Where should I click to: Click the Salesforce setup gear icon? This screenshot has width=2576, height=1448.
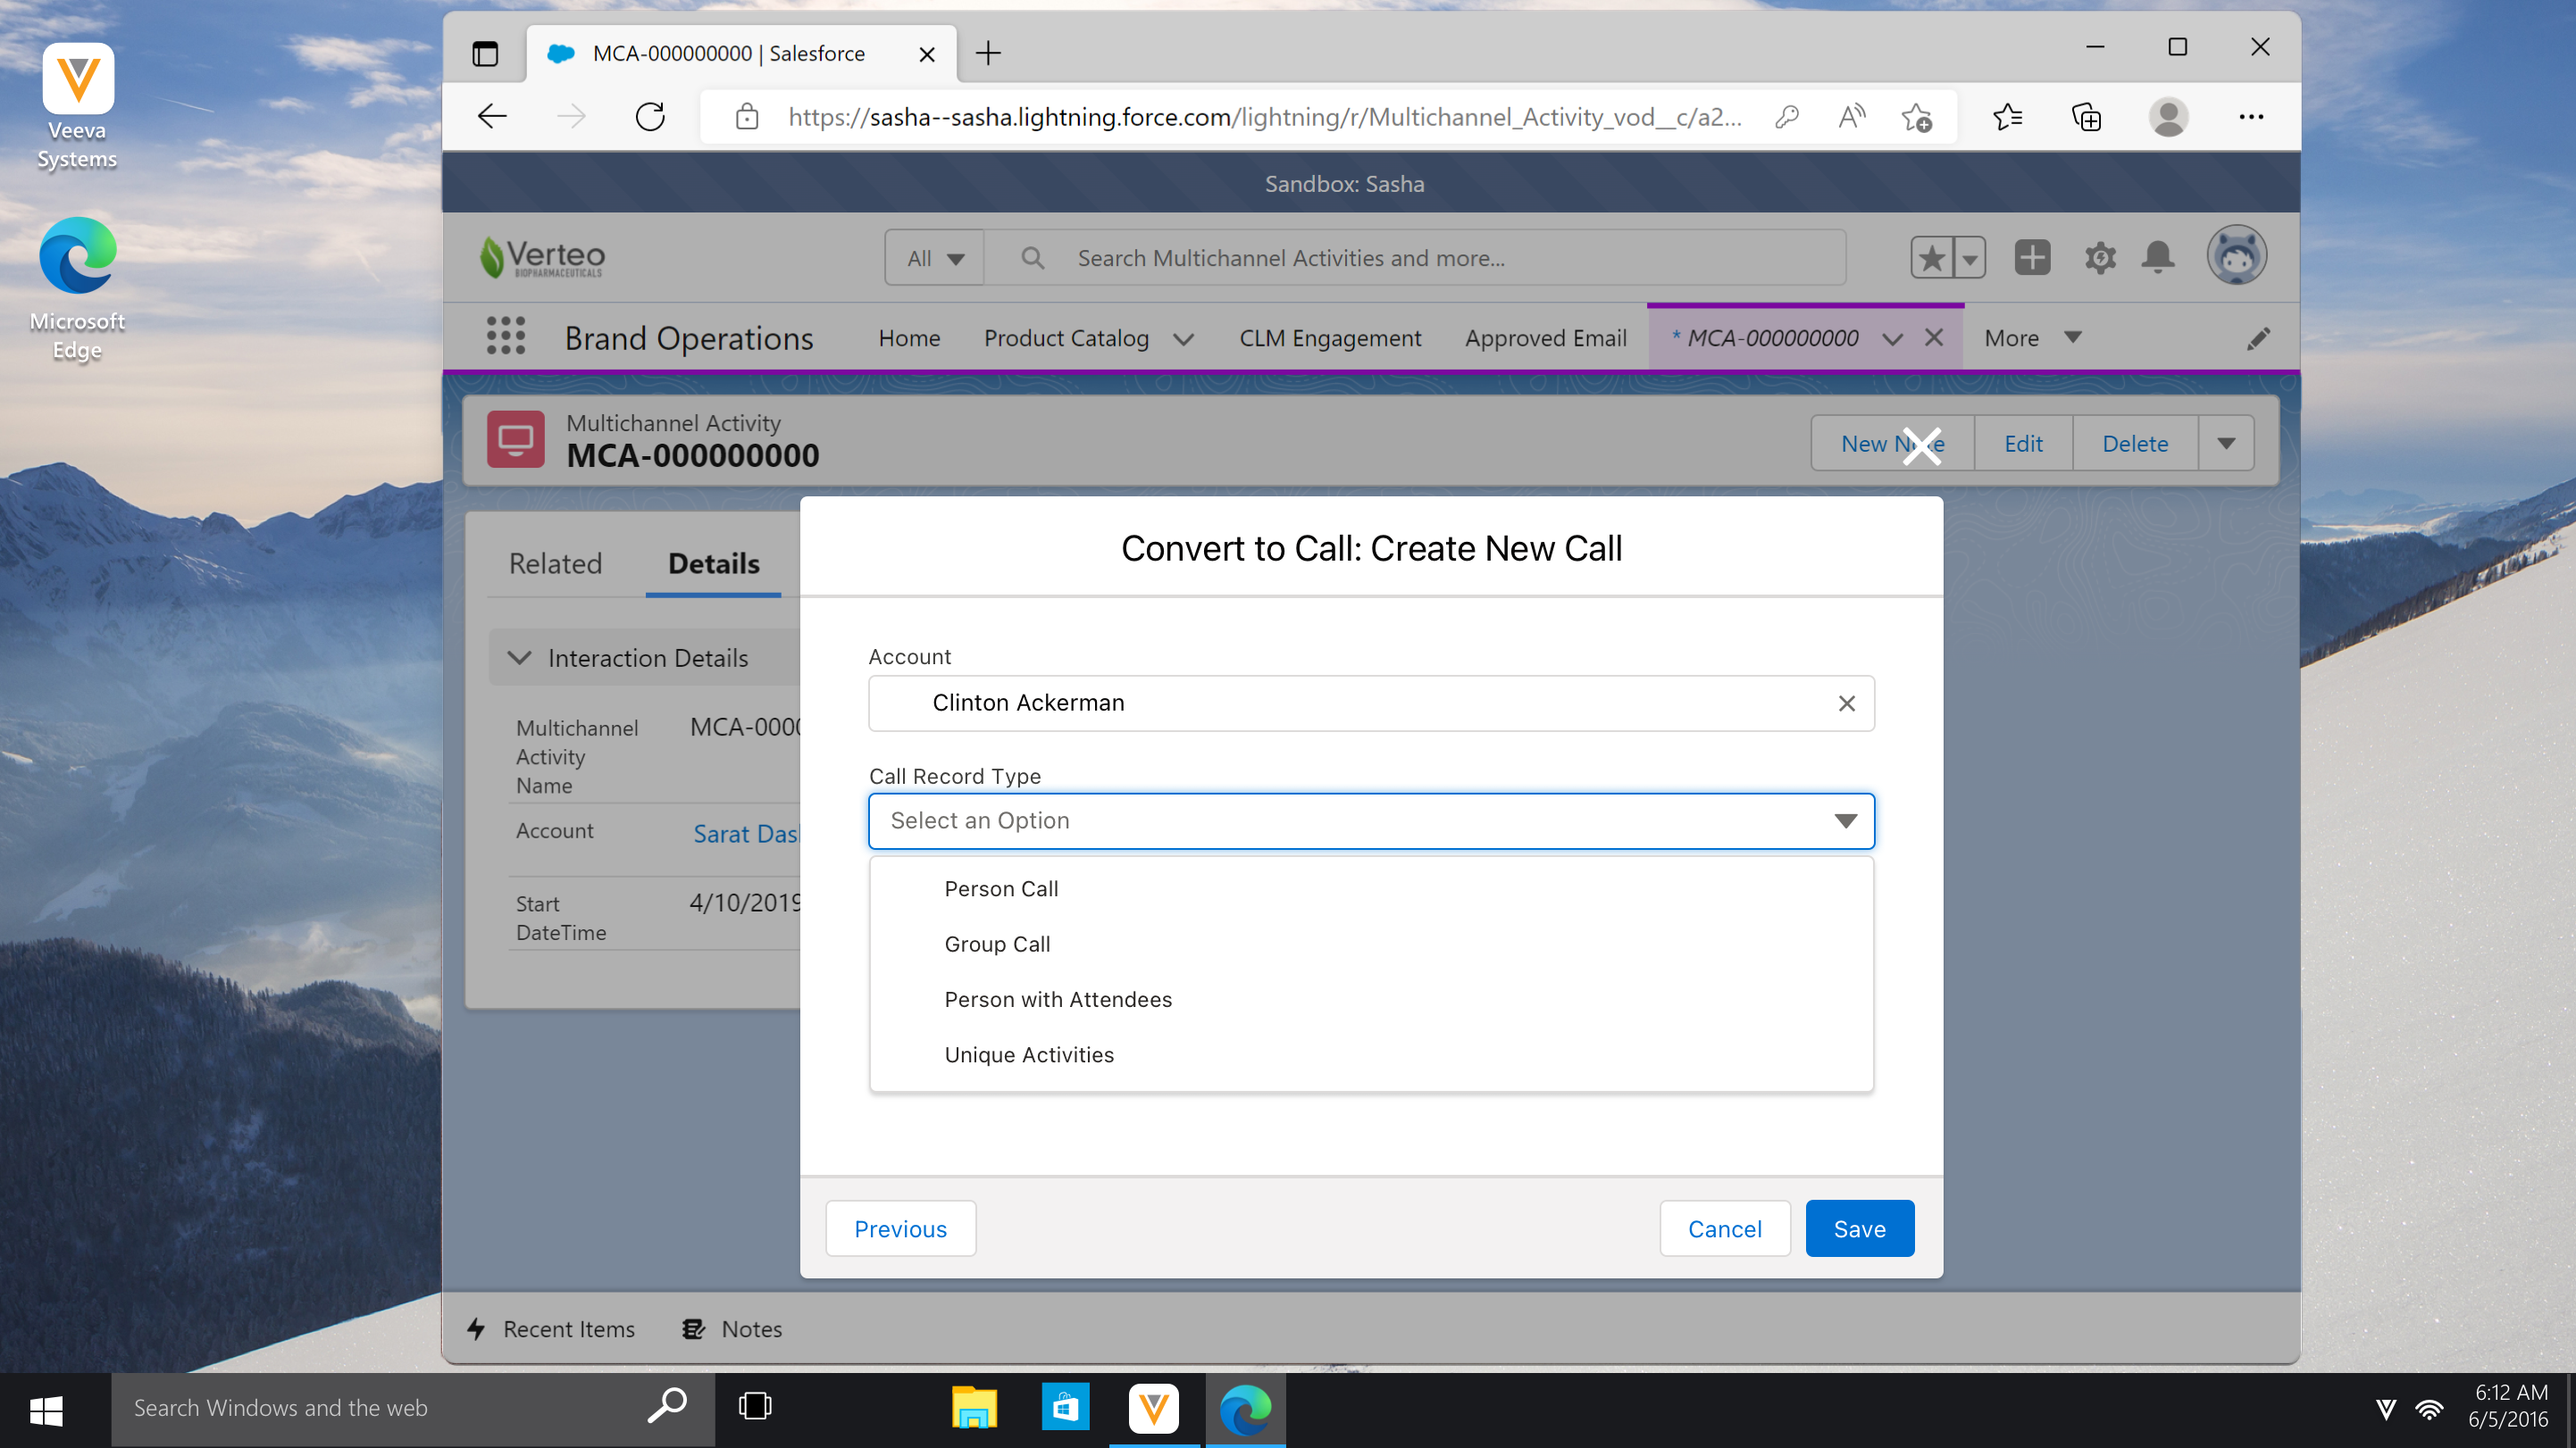tap(2099, 258)
